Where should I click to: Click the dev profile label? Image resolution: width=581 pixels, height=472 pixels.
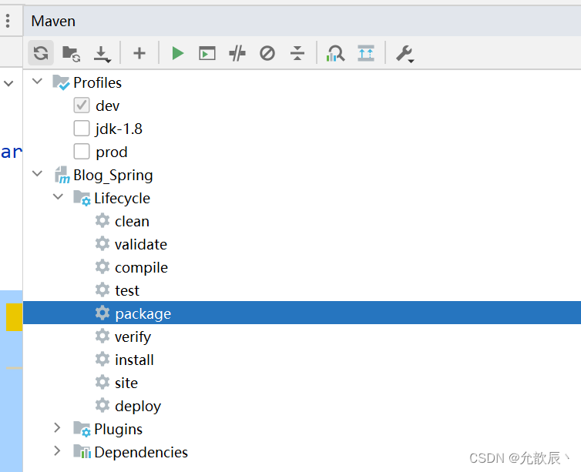tap(107, 106)
